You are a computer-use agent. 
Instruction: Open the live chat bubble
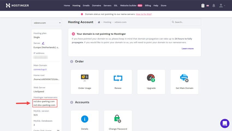[x=225, y=123]
